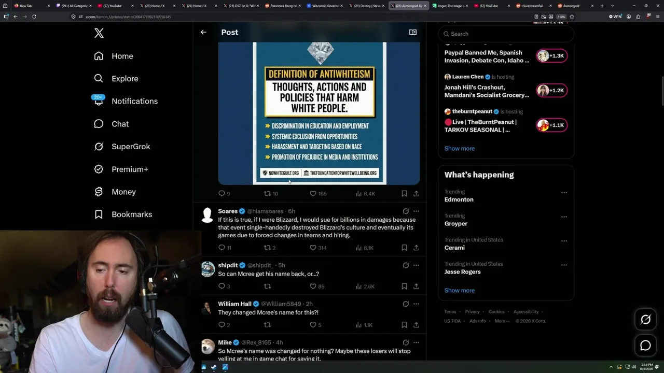Open more options on Mike's comment
Image resolution: width=664 pixels, height=373 pixels.
416,342
